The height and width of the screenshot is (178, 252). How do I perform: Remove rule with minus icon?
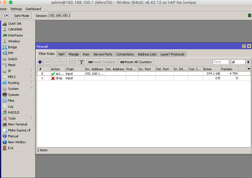(x=47, y=62)
